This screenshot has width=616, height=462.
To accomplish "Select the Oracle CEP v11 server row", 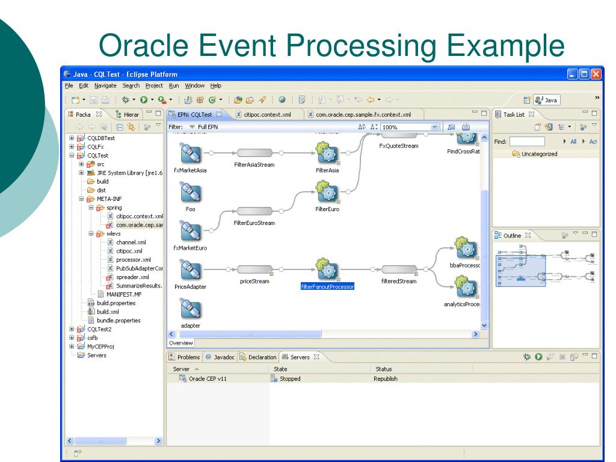I will point(383,379).
